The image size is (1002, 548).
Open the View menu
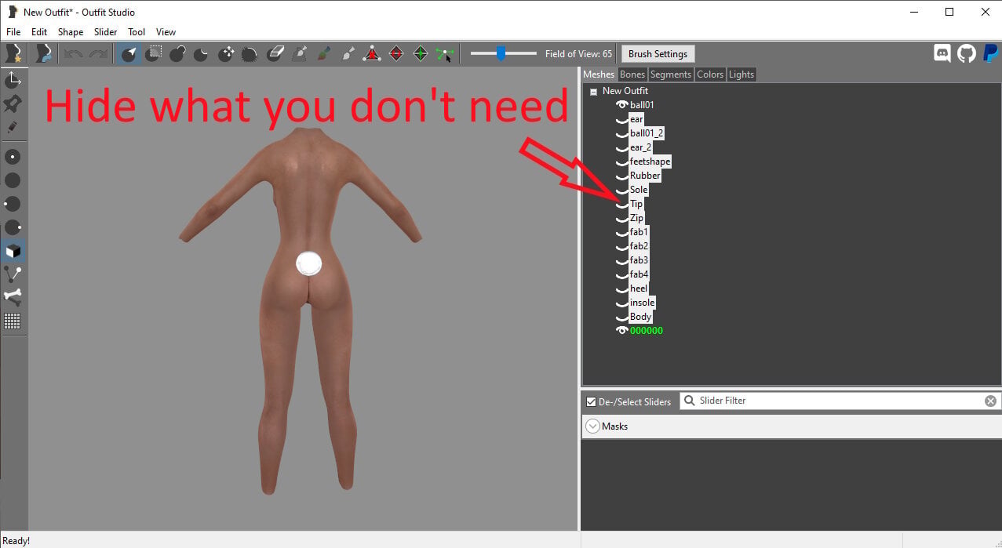(166, 32)
